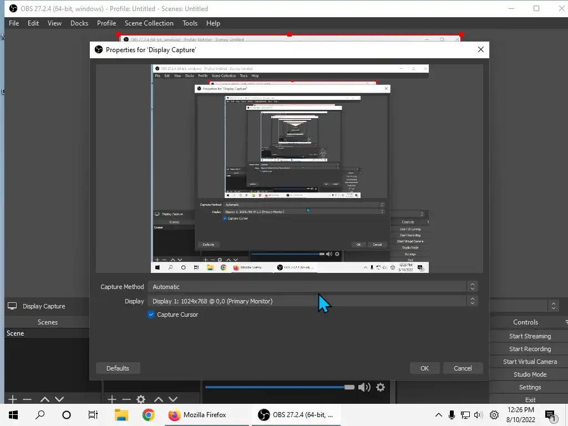Open the Profile menu
The width and height of the screenshot is (568, 426).
pyautogui.click(x=106, y=23)
